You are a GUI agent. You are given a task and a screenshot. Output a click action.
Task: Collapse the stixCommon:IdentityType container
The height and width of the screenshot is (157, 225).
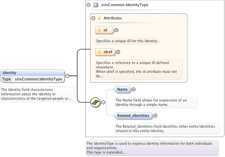[x=89, y=5]
